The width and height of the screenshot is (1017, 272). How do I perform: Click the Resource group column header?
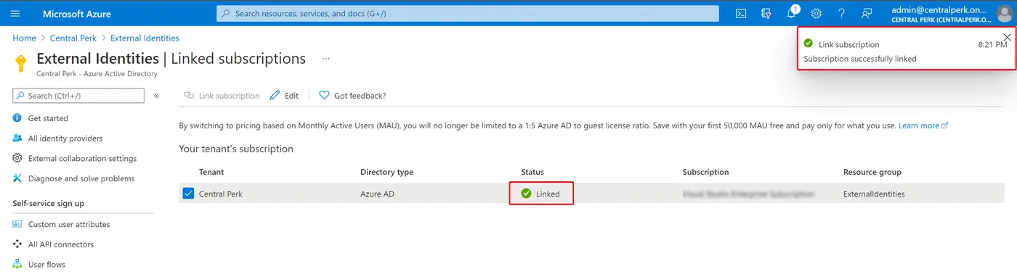click(872, 172)
